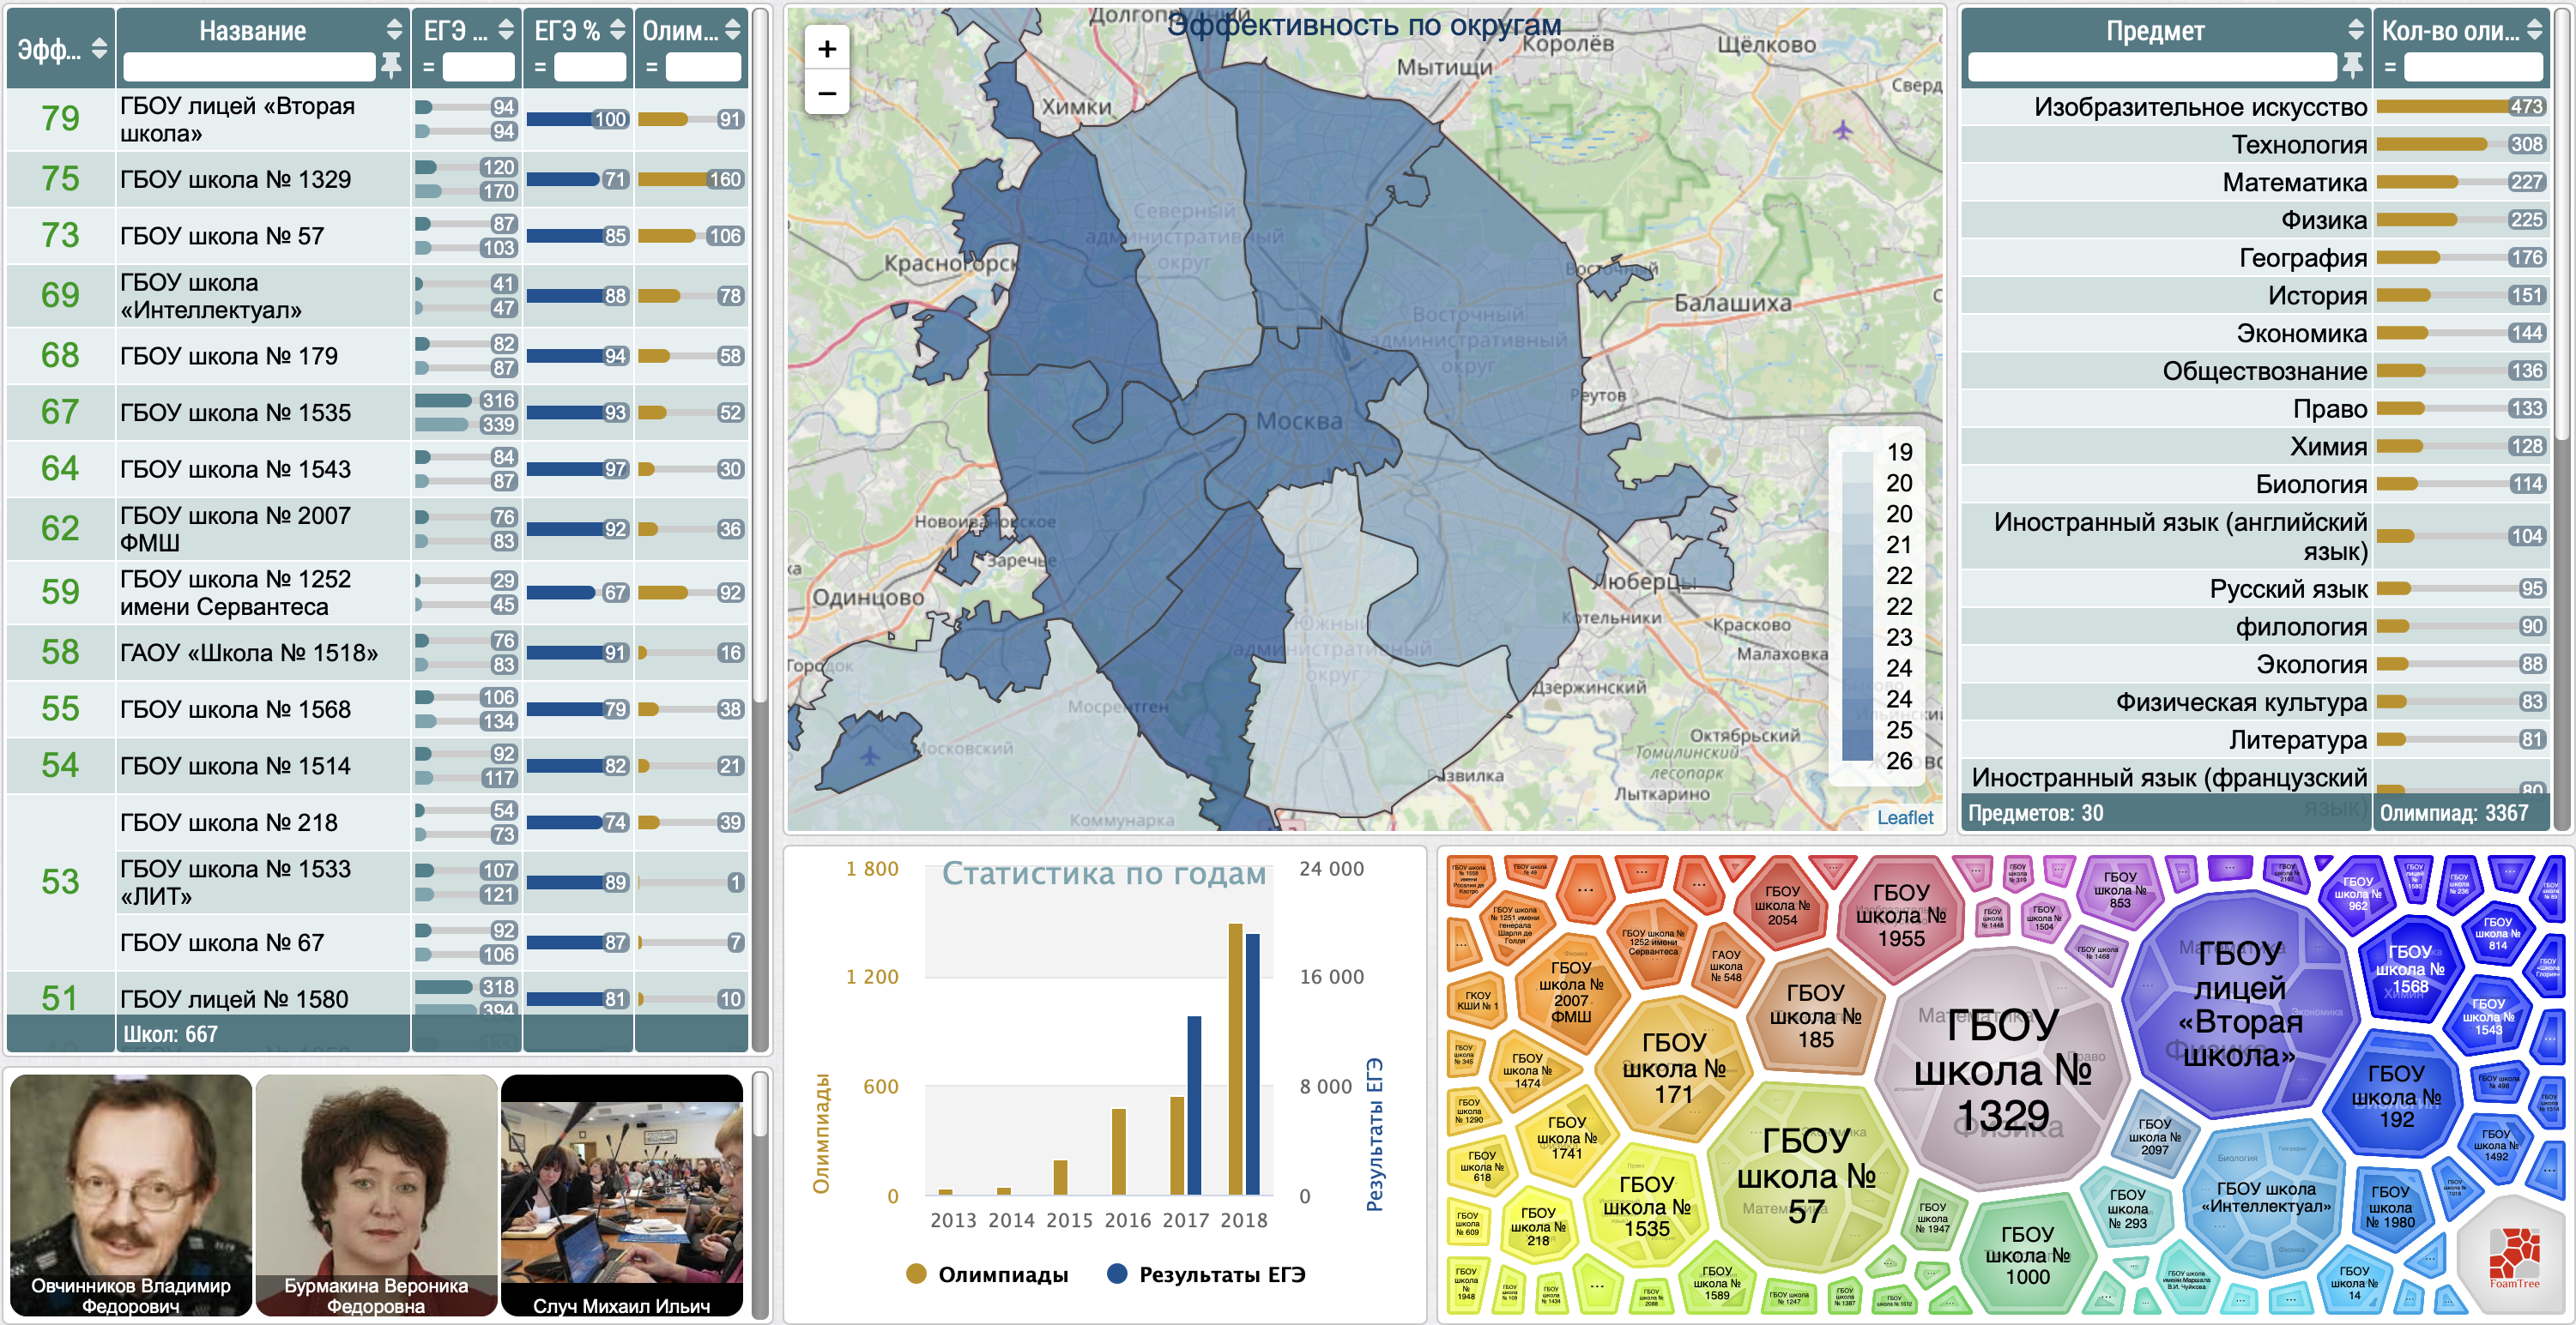Click the photo gallery scrollbar
The image size is (2576, 1325).
[760, 1105]
